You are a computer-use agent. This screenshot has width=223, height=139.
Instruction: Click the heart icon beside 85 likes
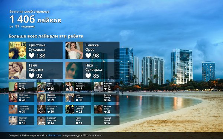(88, 76)
